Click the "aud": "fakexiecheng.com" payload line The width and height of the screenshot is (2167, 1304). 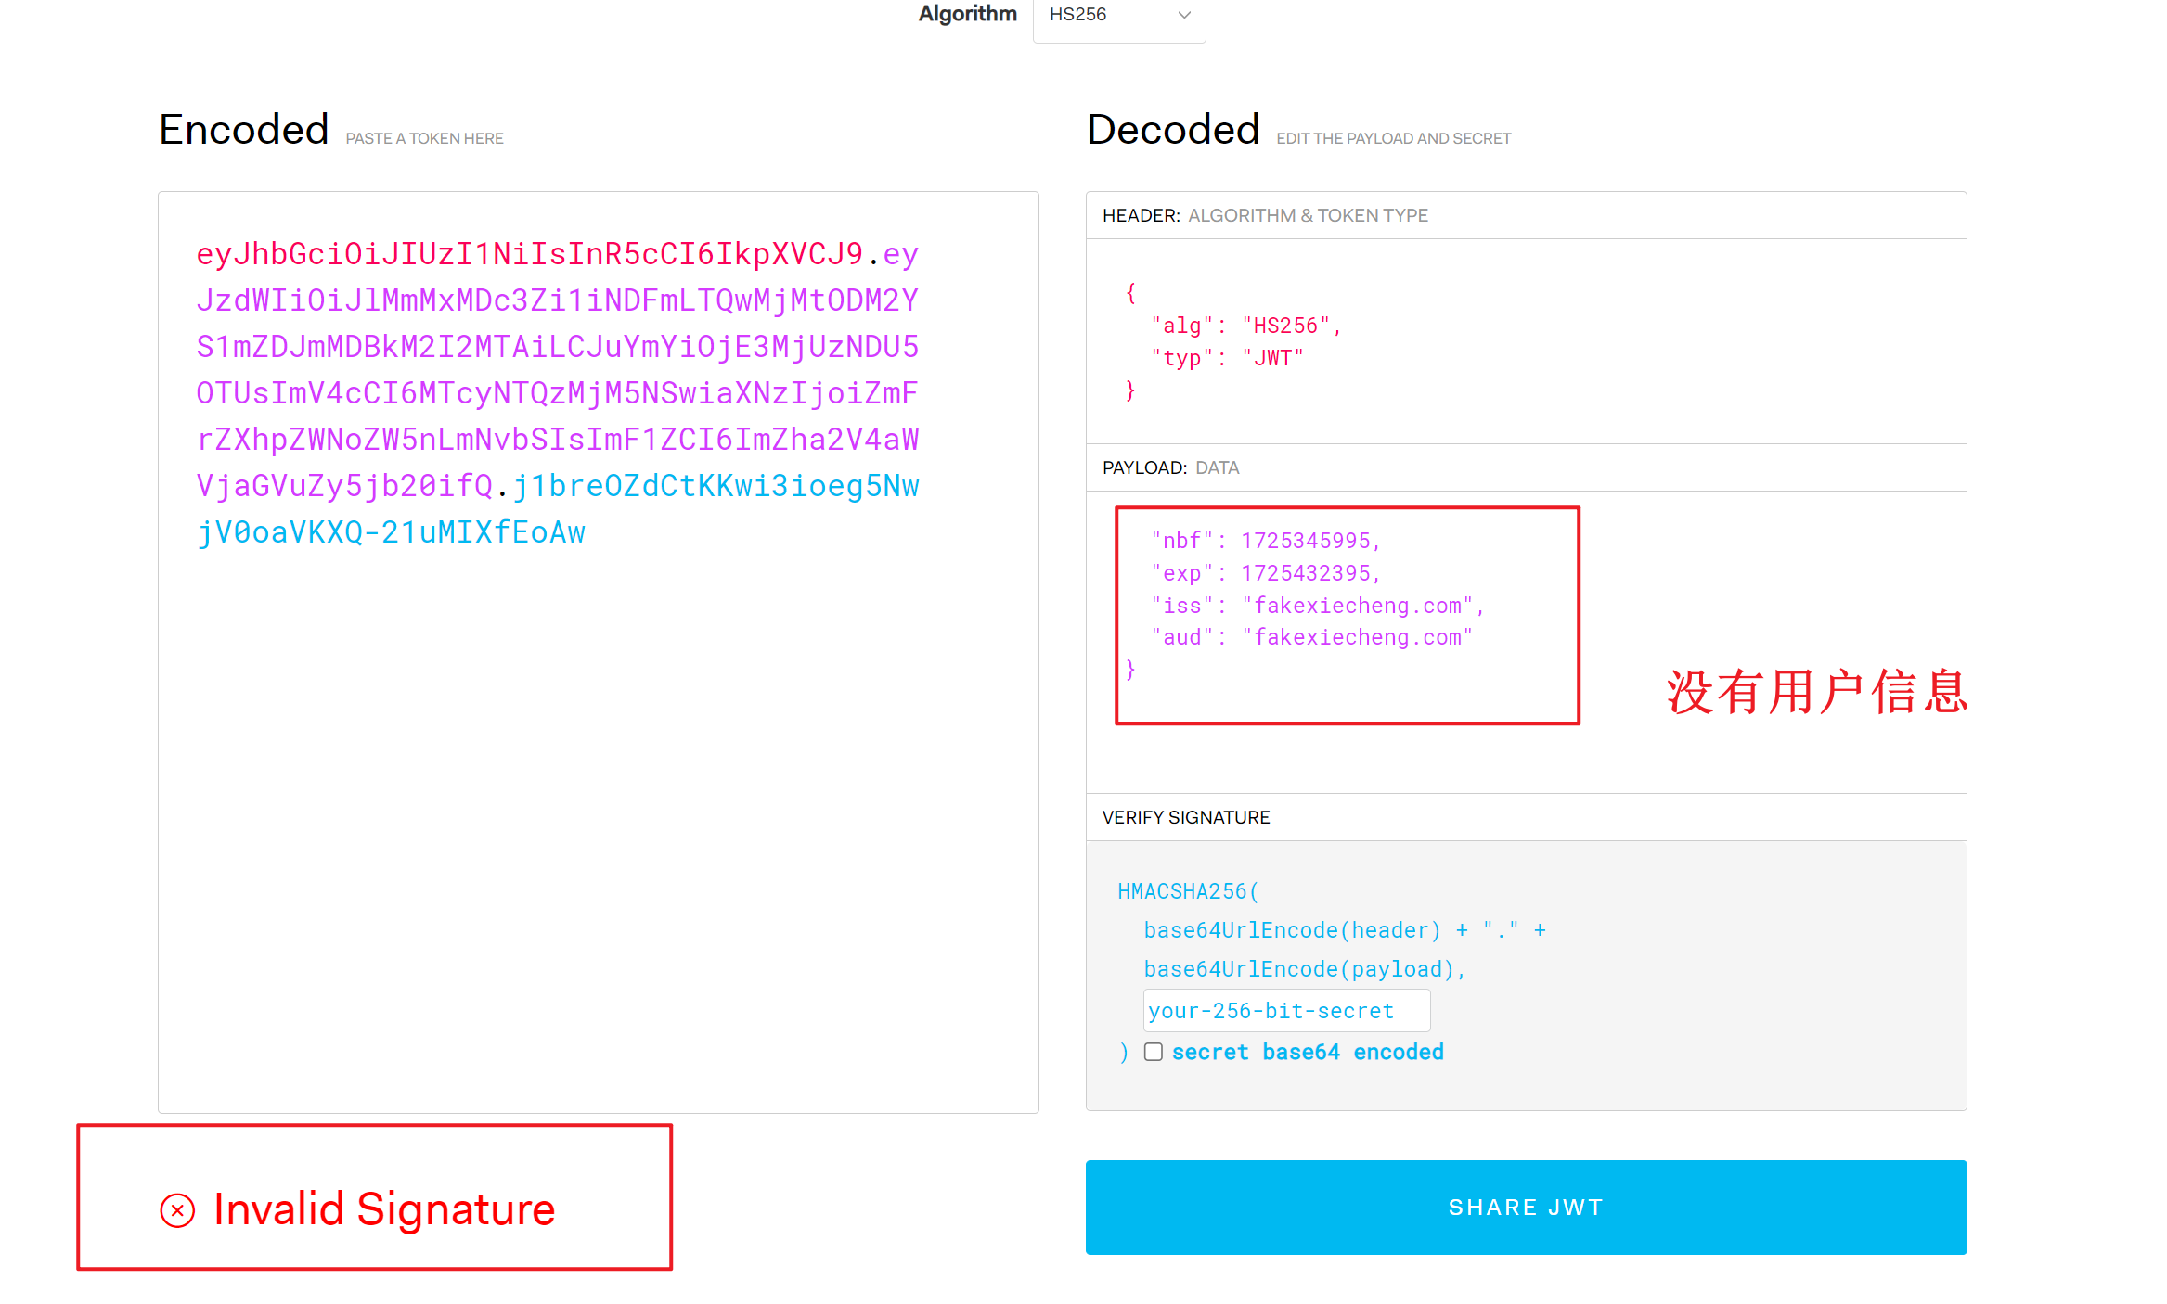tap(1311, 637)
